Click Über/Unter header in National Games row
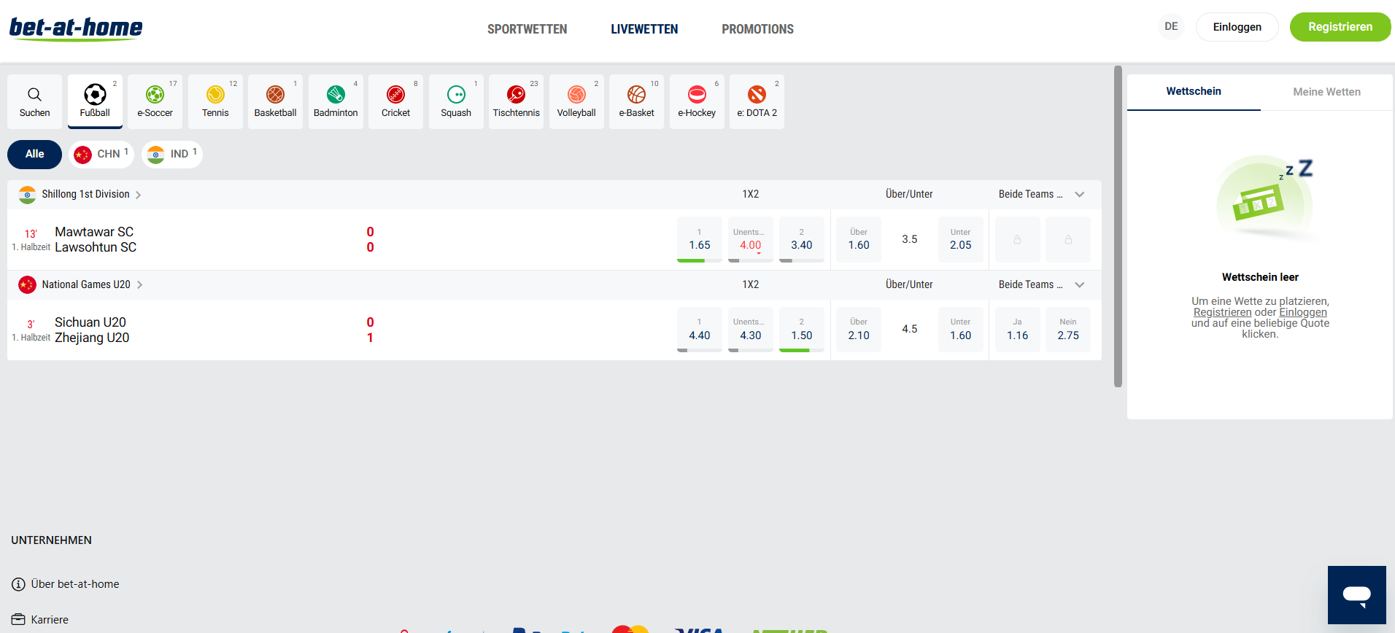Image resolution: width=1395 pixels, height=633 pixels. pyautogui.click(x=909, y=284)
